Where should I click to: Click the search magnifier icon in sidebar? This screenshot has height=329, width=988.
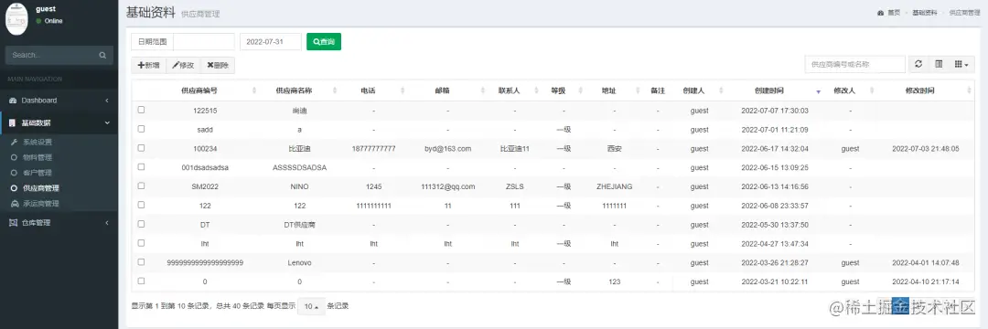102,56
